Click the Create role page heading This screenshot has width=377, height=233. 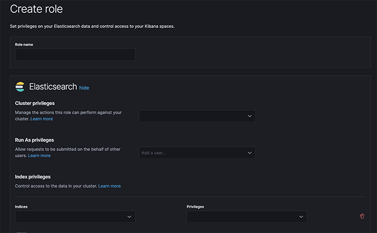click(x=36, y=9)
